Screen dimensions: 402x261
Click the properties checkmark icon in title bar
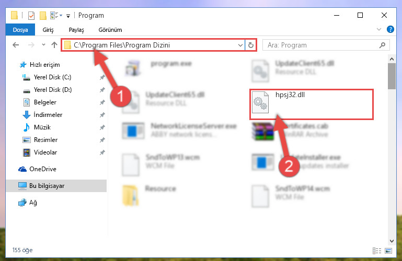click(x=31, y=16)
